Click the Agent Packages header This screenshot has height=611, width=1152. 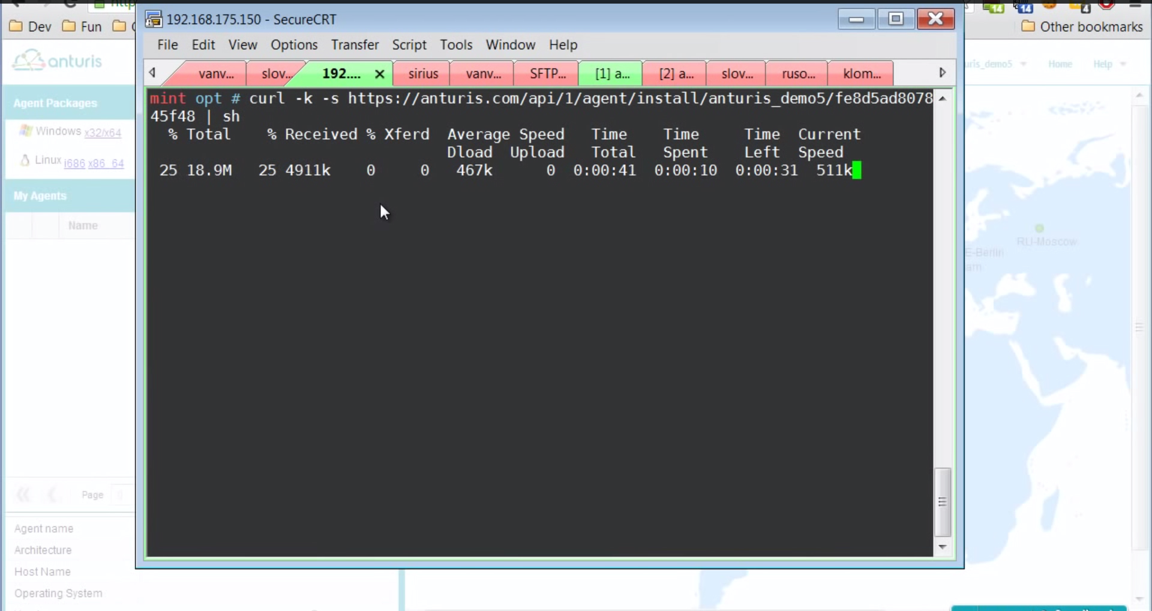tap(55, 103)
